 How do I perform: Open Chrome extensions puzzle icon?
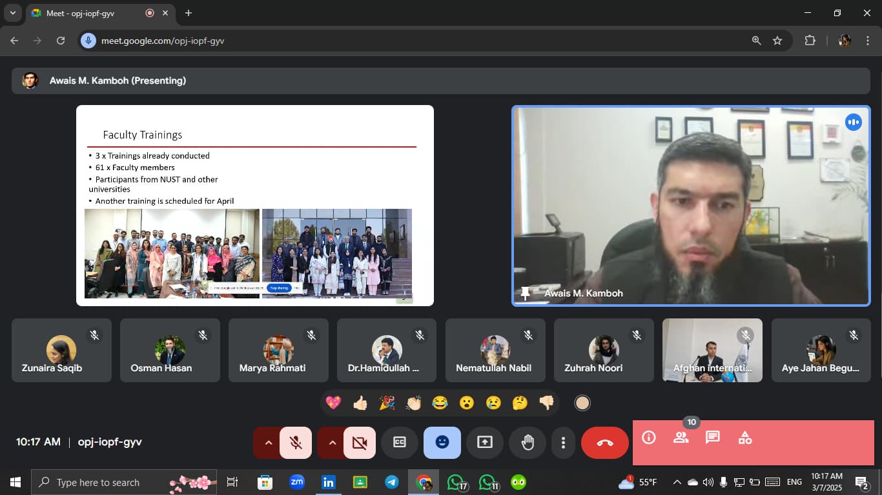(810, 41)
